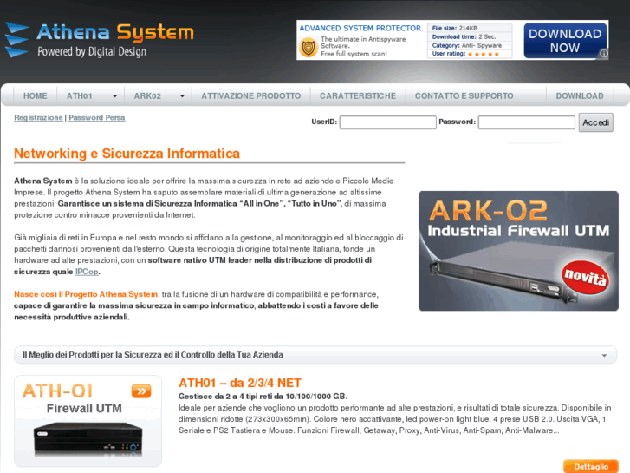
Task: Click the ad info icon
Action: (603, 54)
